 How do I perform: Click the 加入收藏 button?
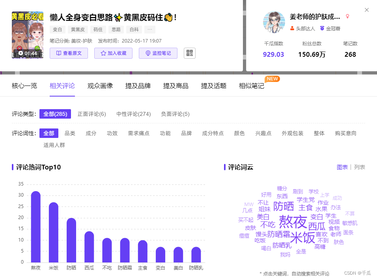[113, 53]
